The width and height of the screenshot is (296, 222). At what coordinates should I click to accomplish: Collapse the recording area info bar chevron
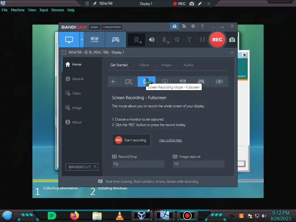pos(232,52)
